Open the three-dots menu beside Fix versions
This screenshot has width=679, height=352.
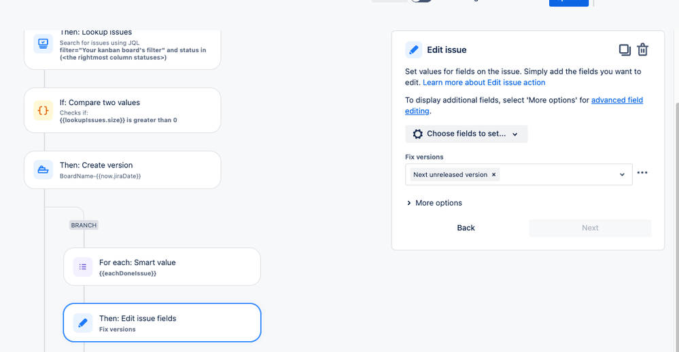pyautogui.click(x=642, y=173)
